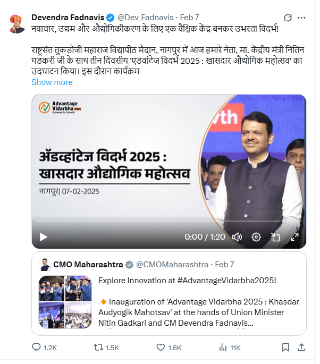The image size is (320, 364).
Task: Mute the video sound
Action: (237, 237)
